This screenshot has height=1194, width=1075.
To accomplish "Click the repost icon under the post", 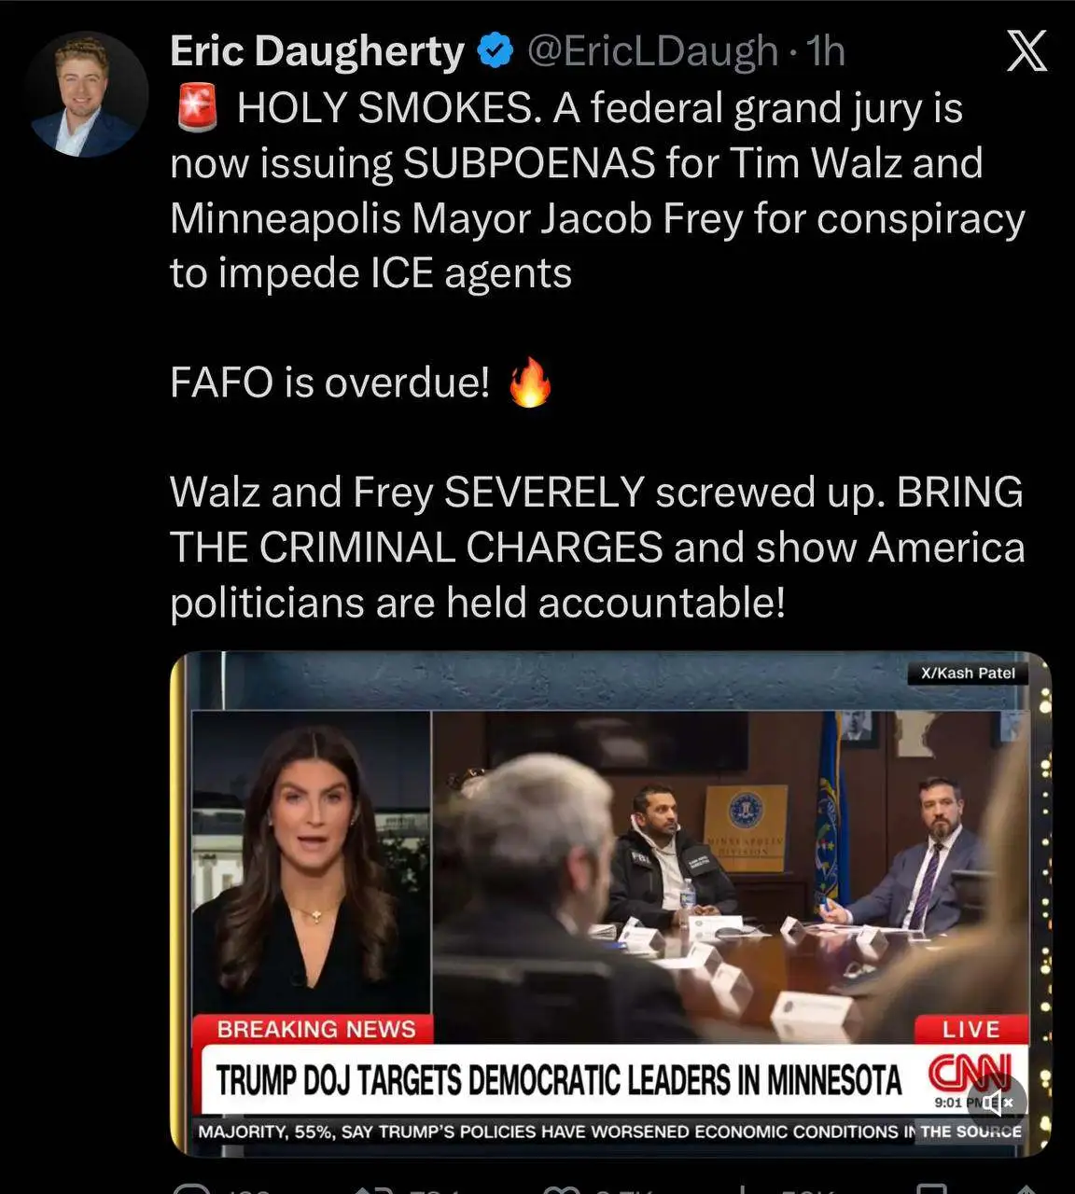I will click(x=372, y=1188).
